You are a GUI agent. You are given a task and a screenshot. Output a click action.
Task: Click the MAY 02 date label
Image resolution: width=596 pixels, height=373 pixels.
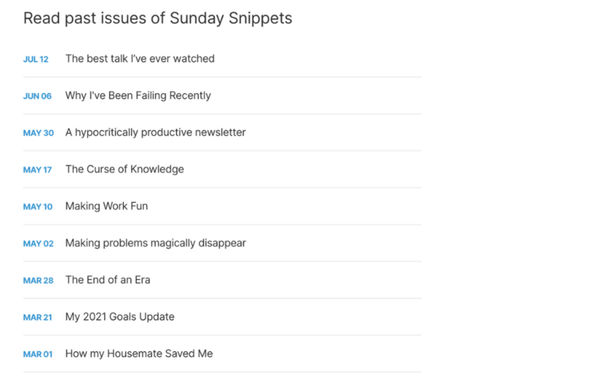click(38, 244)
